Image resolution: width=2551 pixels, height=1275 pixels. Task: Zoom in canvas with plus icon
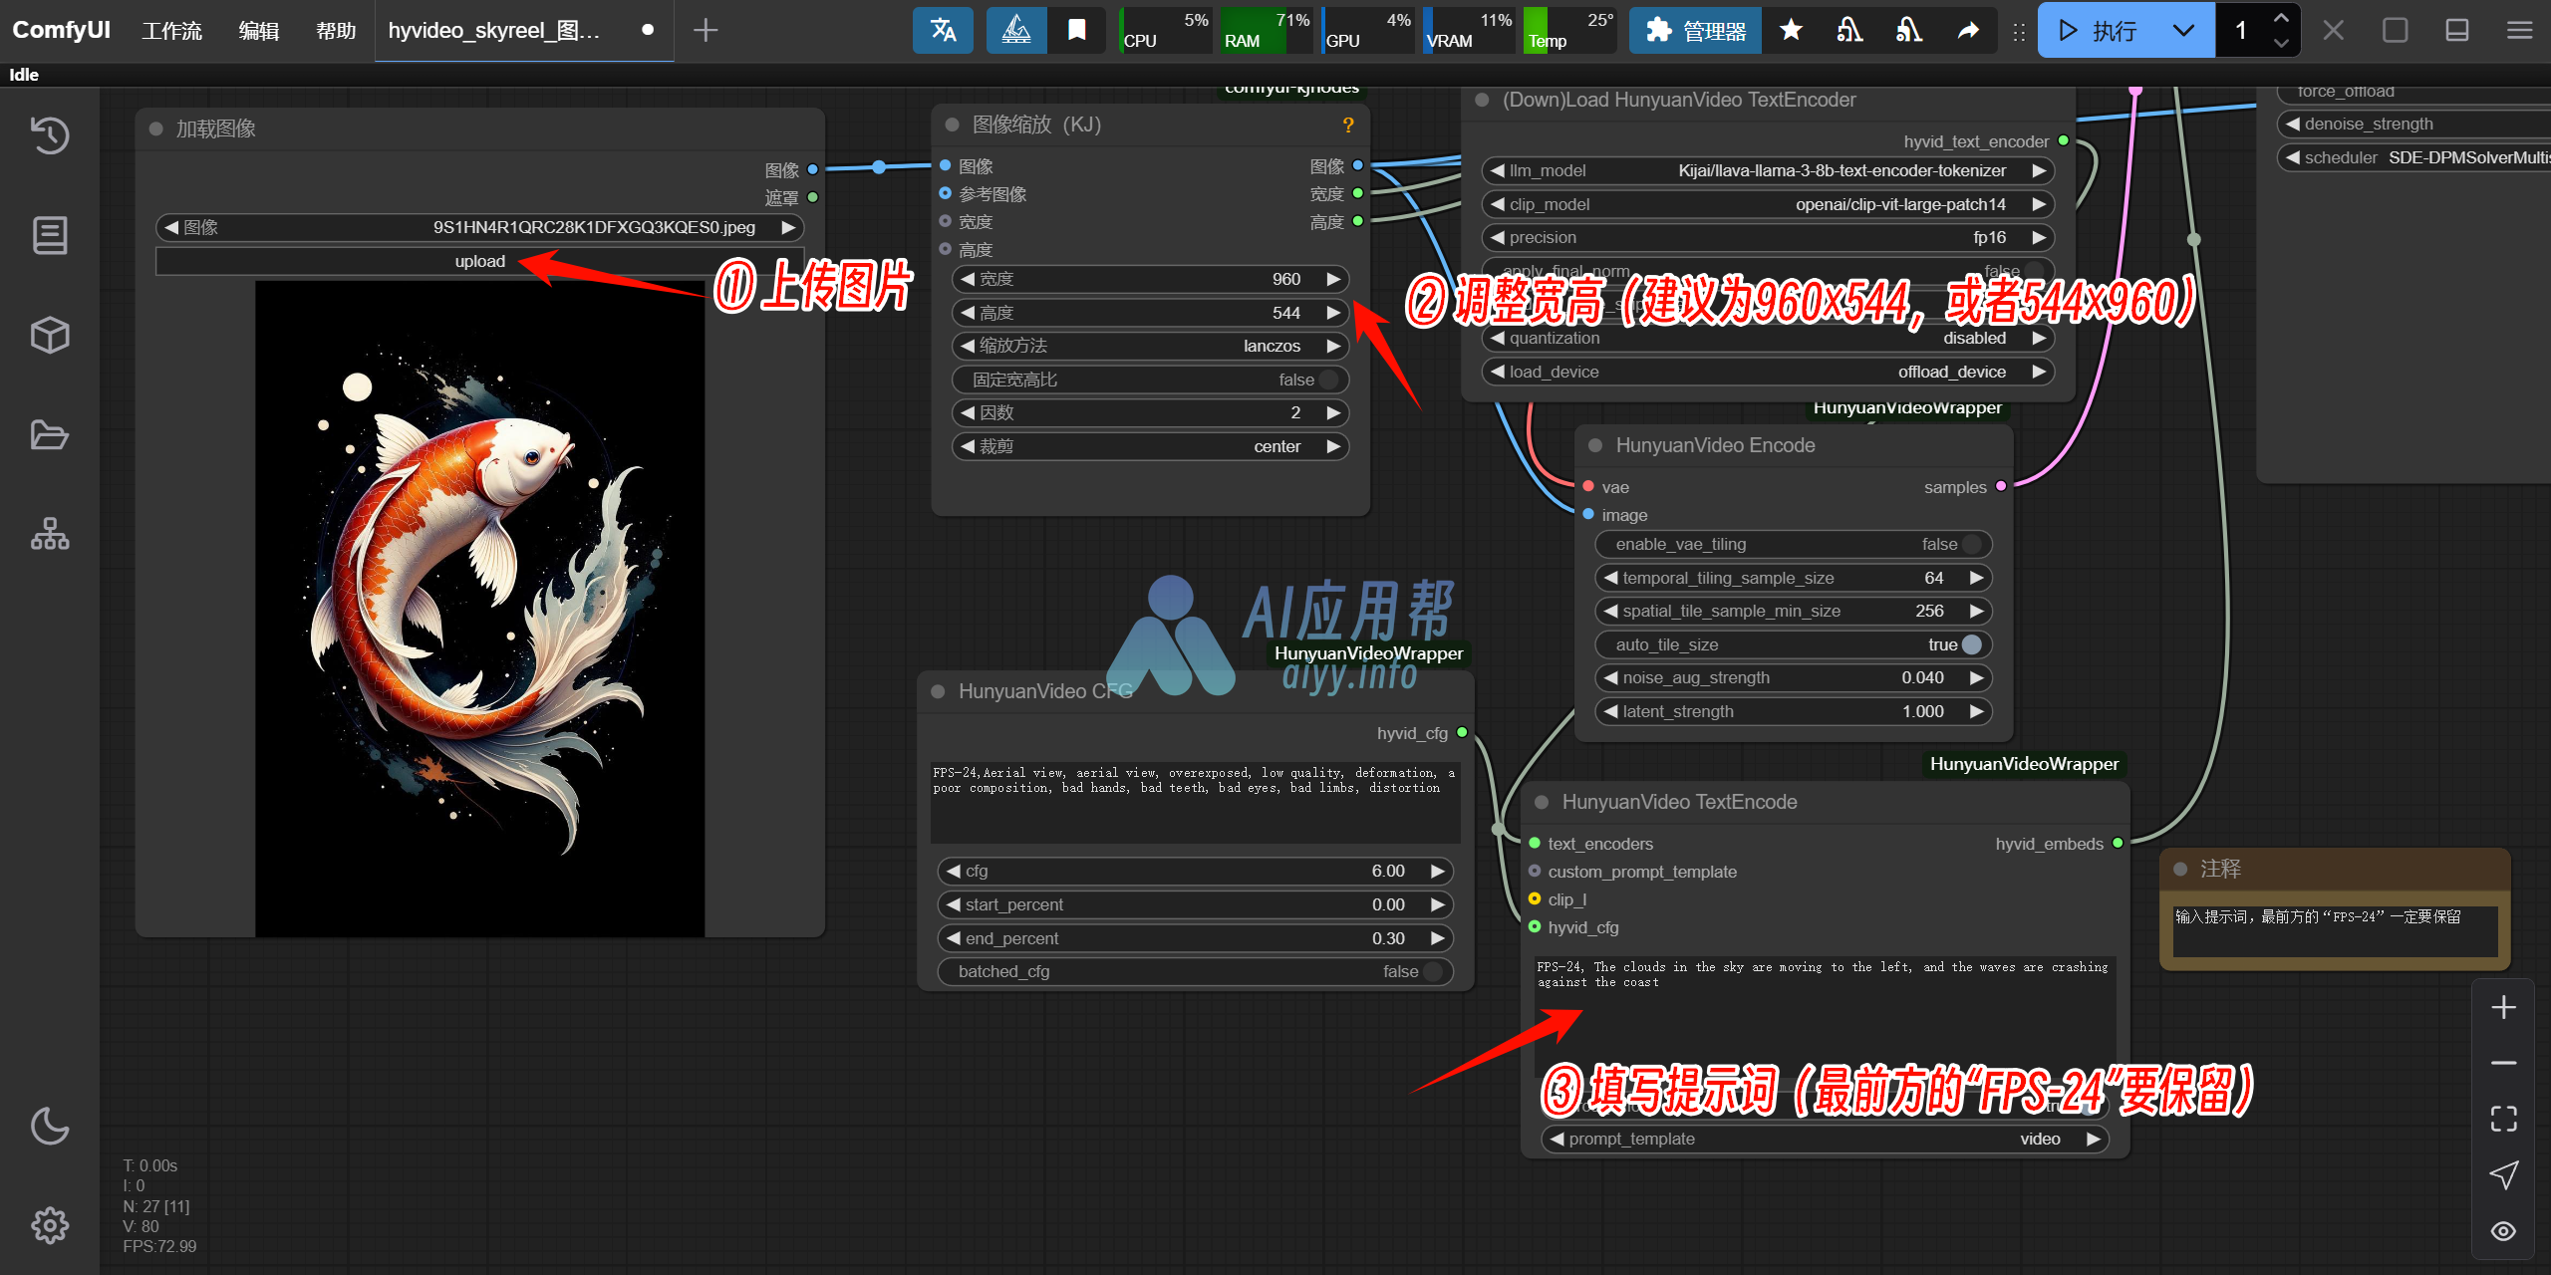tap(2503, 1008)
